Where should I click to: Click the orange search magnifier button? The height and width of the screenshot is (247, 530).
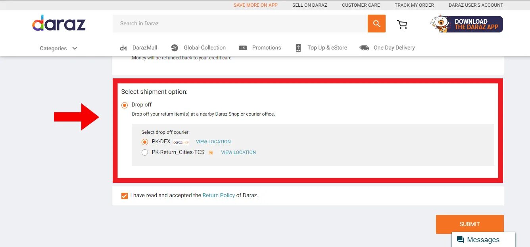tap(376, 23)
